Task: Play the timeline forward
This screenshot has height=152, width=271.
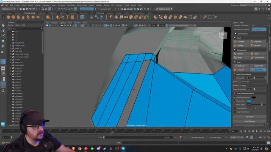Action: (257, 131)
